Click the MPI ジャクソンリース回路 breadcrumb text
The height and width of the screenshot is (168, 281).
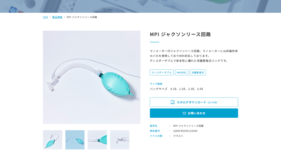[82, 17]
